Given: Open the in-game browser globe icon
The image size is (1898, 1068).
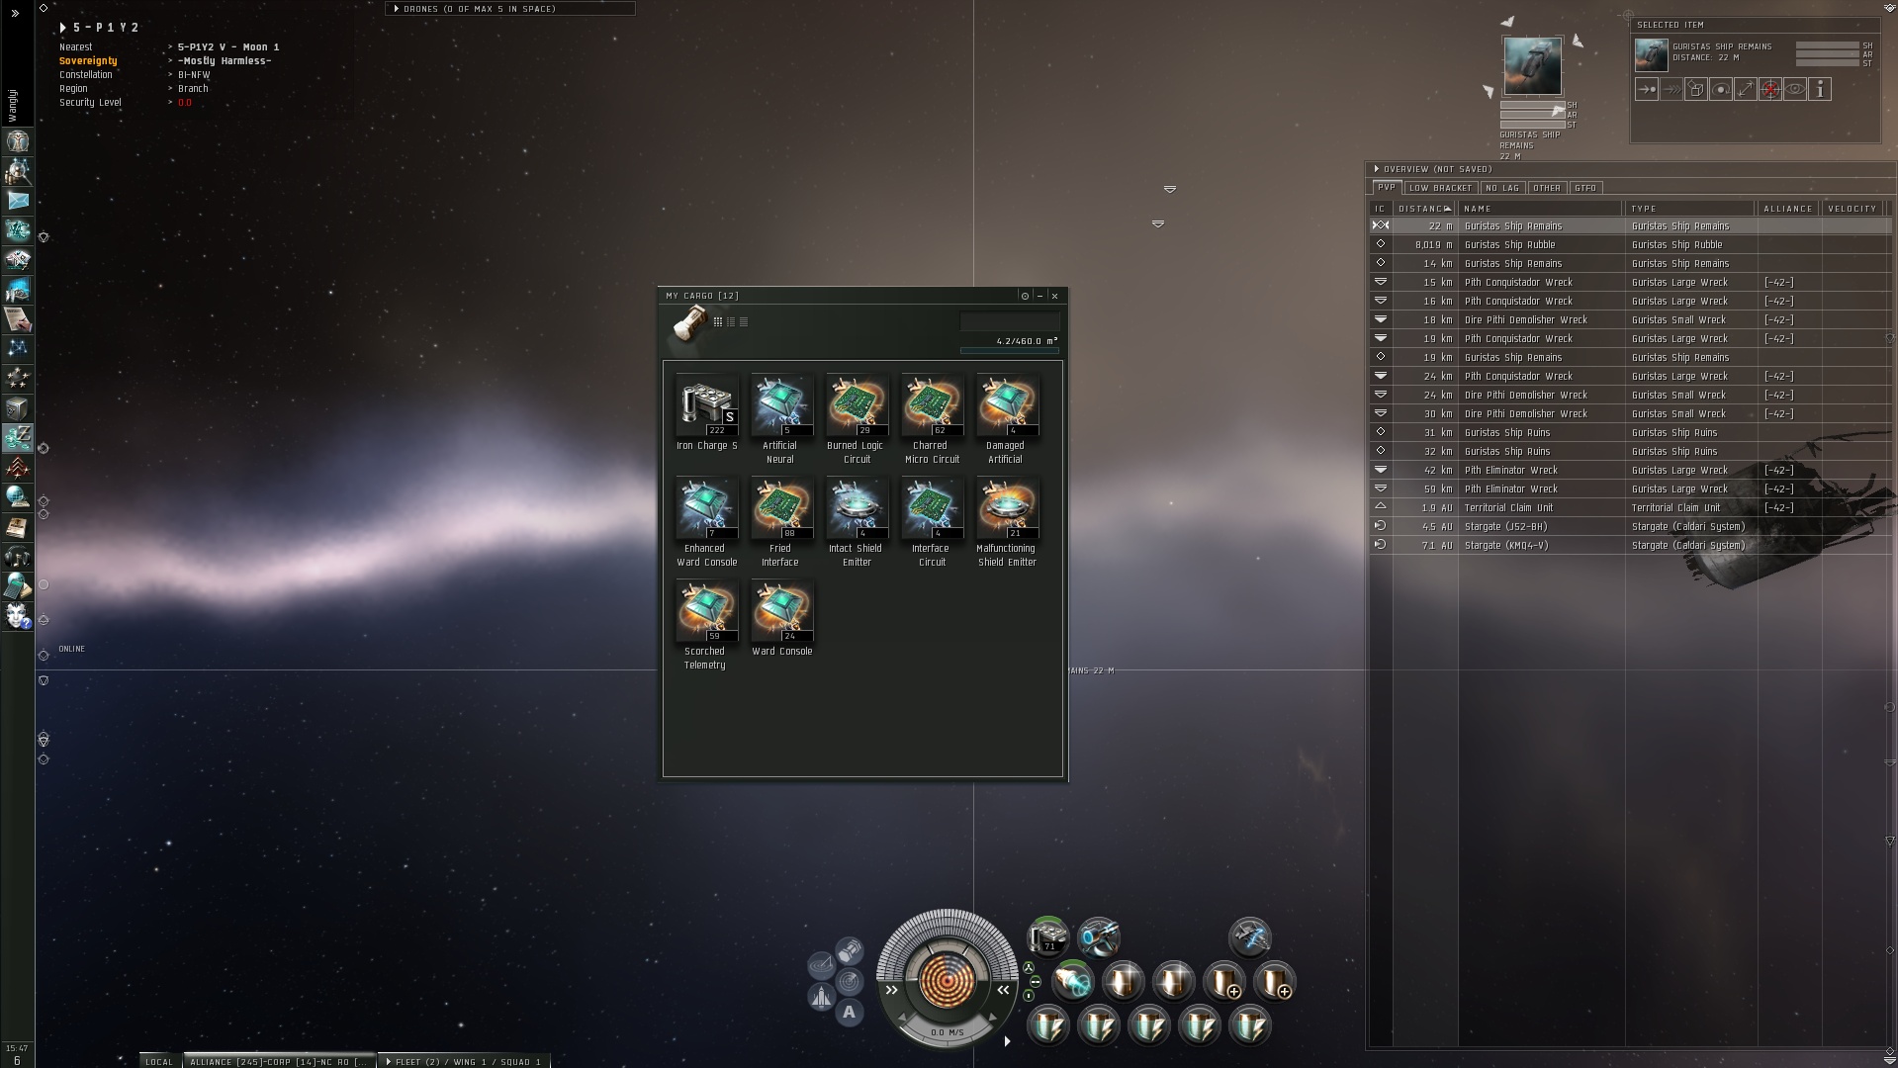Looking at the screenshot, I should click(18, 497).
